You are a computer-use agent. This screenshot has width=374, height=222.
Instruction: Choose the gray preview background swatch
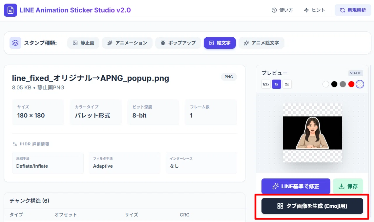[343, 84]
